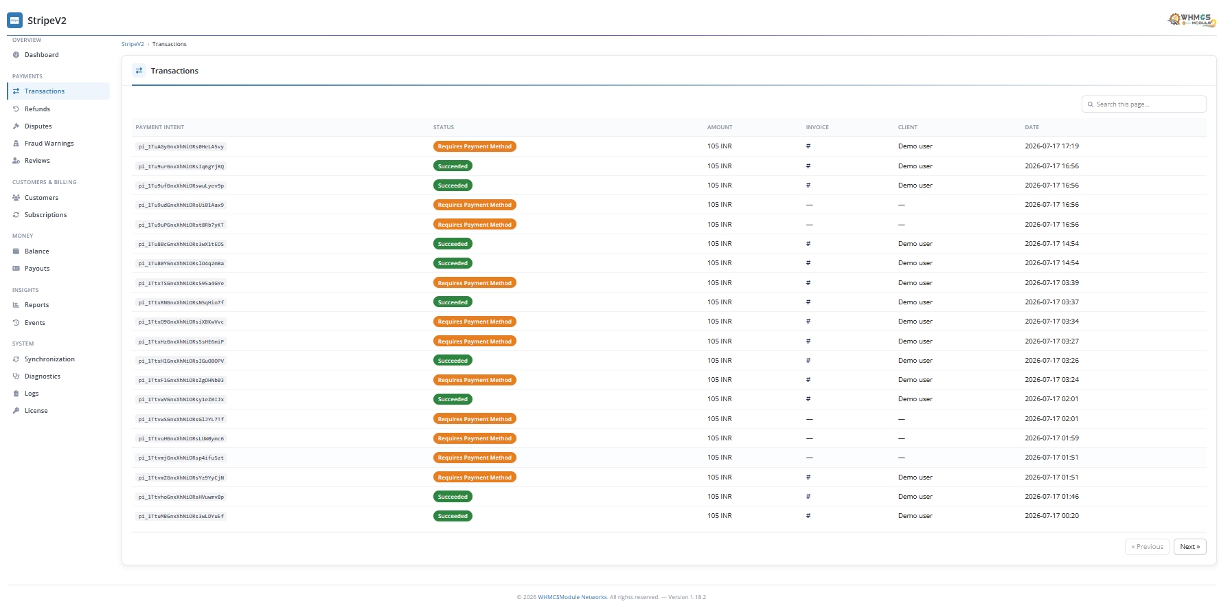Click the Reviews user icon in sidebar

16,161
